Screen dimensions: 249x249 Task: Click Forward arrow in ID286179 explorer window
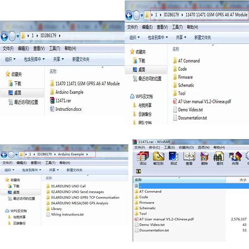(x=12, y=36)
